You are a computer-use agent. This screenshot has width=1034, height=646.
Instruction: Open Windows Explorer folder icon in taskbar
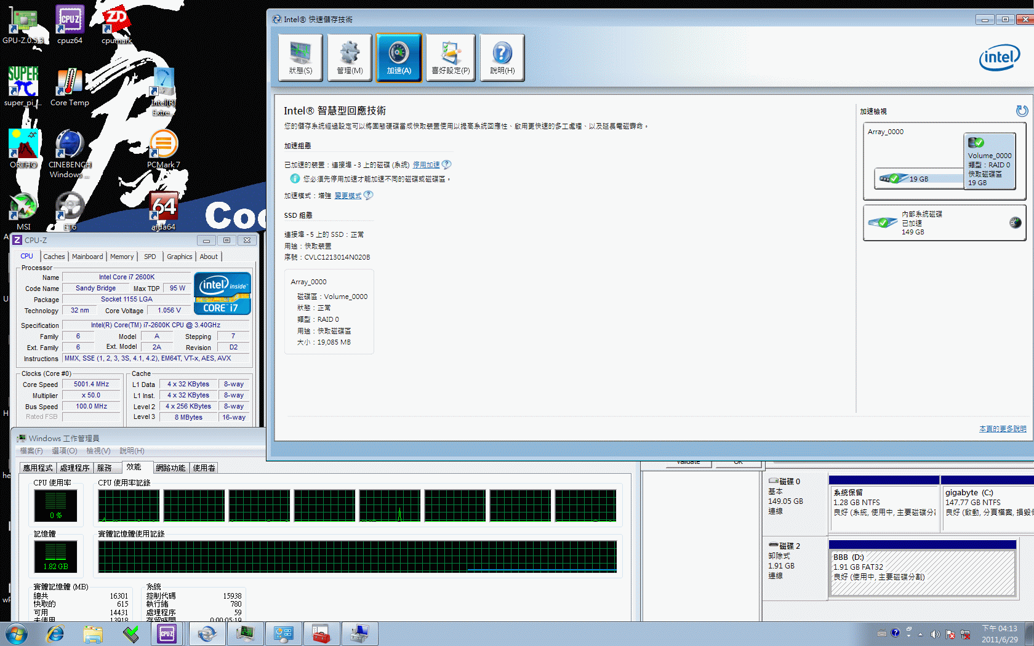(x=93, y=634)
